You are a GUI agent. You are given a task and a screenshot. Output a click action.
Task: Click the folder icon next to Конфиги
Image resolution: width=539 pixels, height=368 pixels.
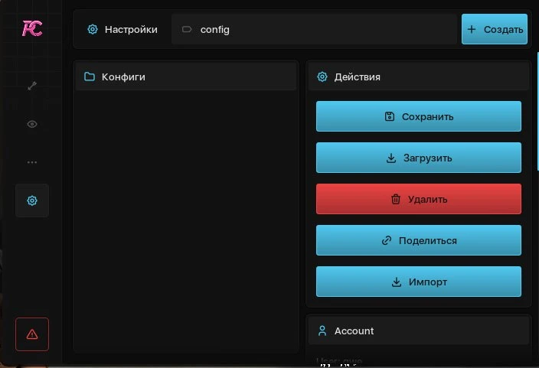[x=90, y=77]
